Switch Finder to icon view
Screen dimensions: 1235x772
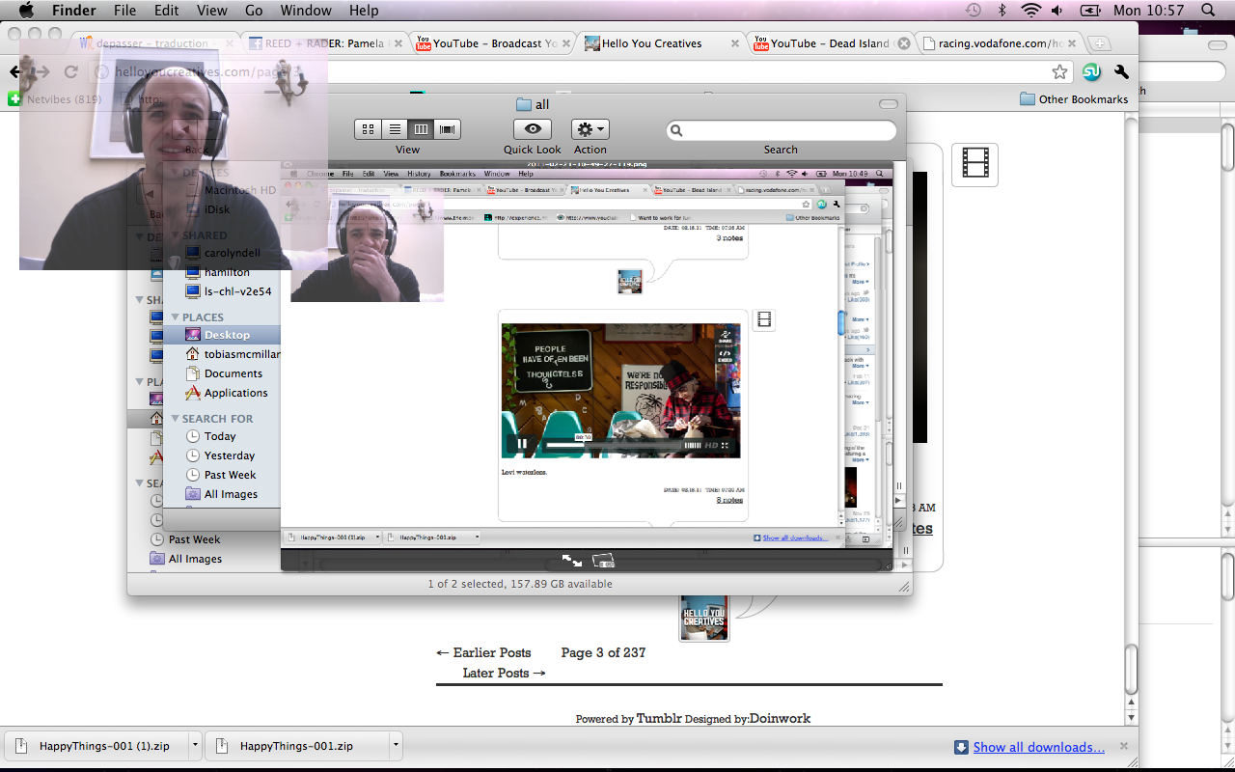(368, 129)
